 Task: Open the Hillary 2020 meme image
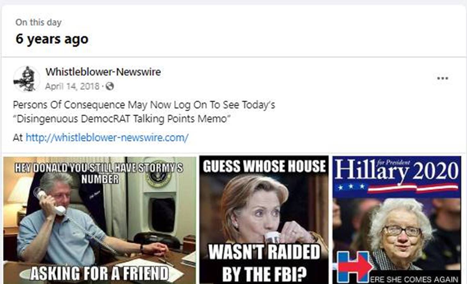coord(396,220)
